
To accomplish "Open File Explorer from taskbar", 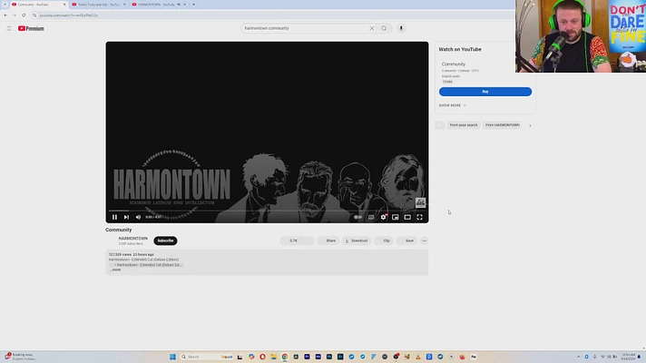I will [274, 357].
